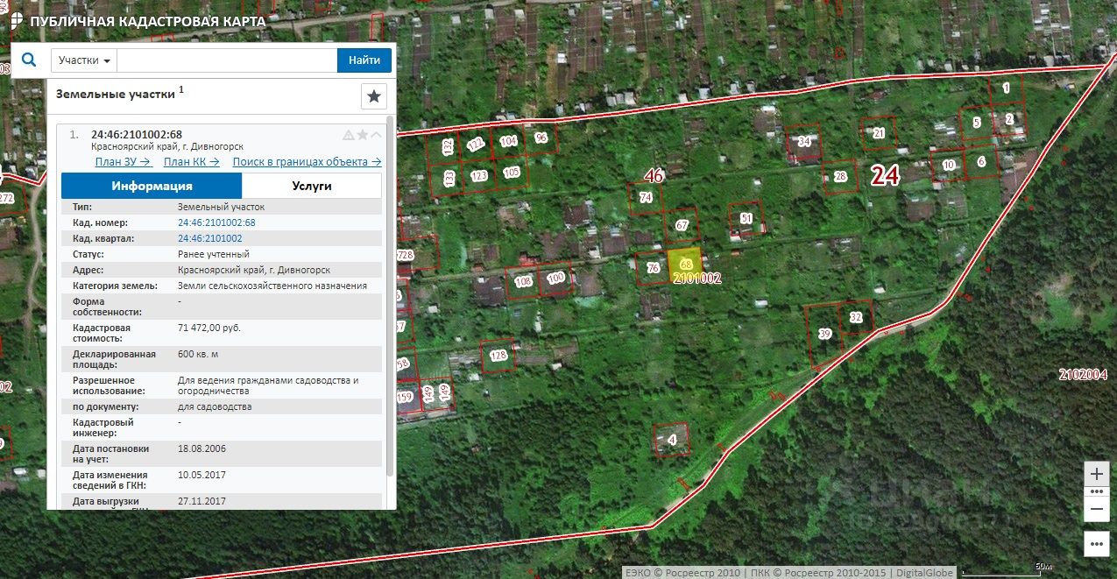Switch to the Услуги tab
The width and height of the screenshot is (1117, 579).
311,186
